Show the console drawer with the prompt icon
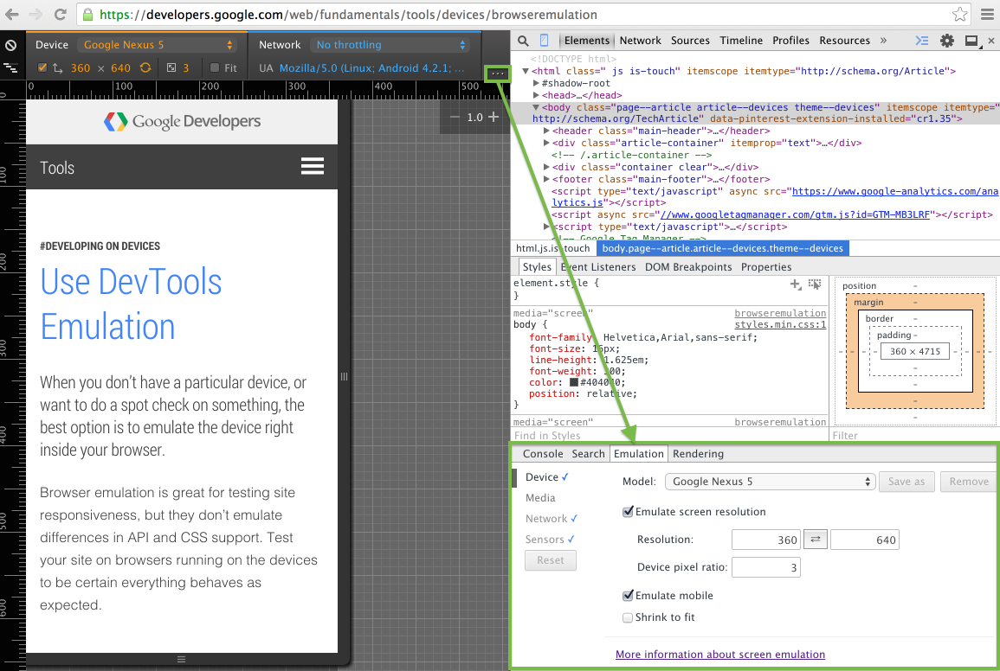This screenshot has height=671, width=1000. click(922, 41)
